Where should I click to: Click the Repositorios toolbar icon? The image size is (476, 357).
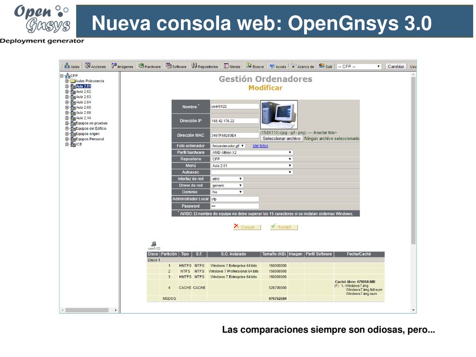click(194, 66)
